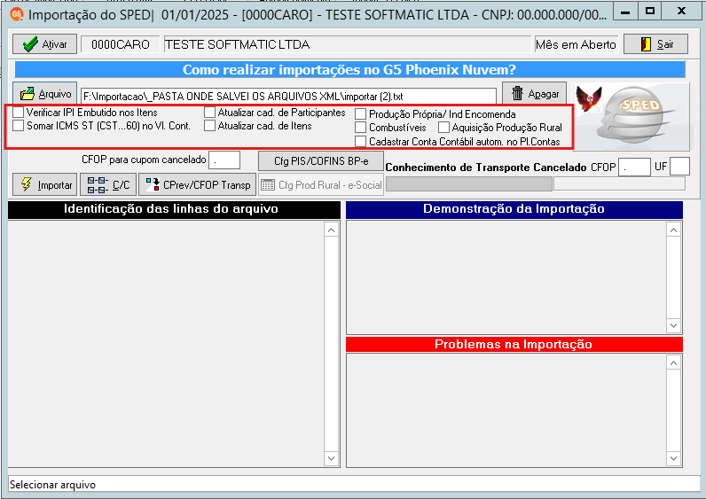Click the UF input box
This screenshot has height=499, width=706.
coord(679,166)
